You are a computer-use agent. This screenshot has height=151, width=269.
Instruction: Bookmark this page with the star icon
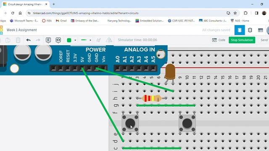click(x=235, y=13)
